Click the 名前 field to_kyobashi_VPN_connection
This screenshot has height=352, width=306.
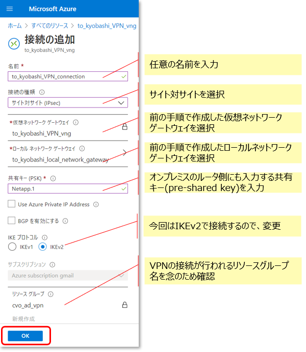pyautogui.click(x=68, y=76)
